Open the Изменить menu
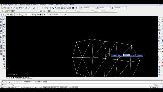163x92 pixels. (x=59, y=5)
